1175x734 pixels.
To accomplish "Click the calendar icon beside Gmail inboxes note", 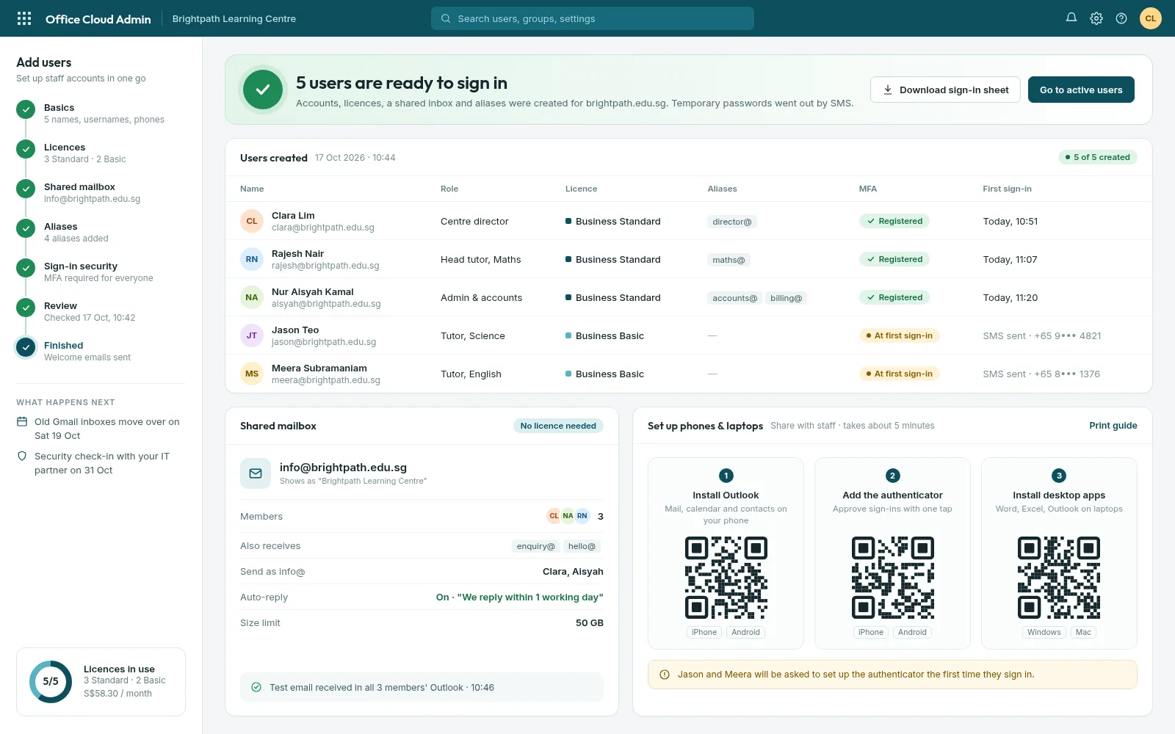I will 22,422.
